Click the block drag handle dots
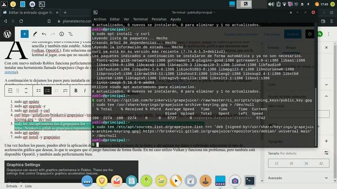 (18, 91)
